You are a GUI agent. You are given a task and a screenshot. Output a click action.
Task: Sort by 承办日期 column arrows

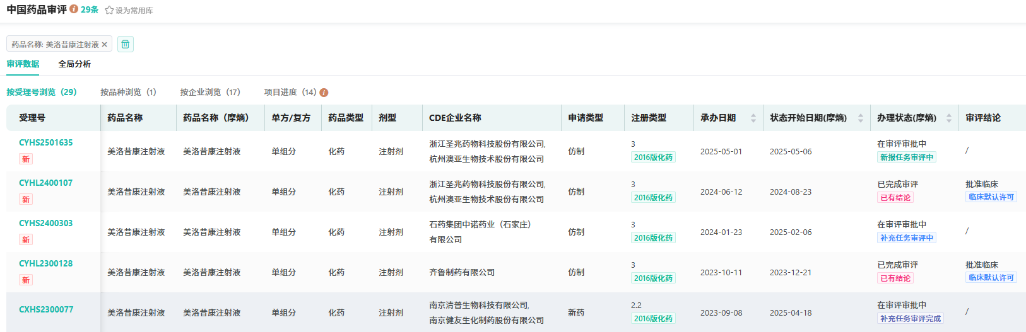[753, 118]
